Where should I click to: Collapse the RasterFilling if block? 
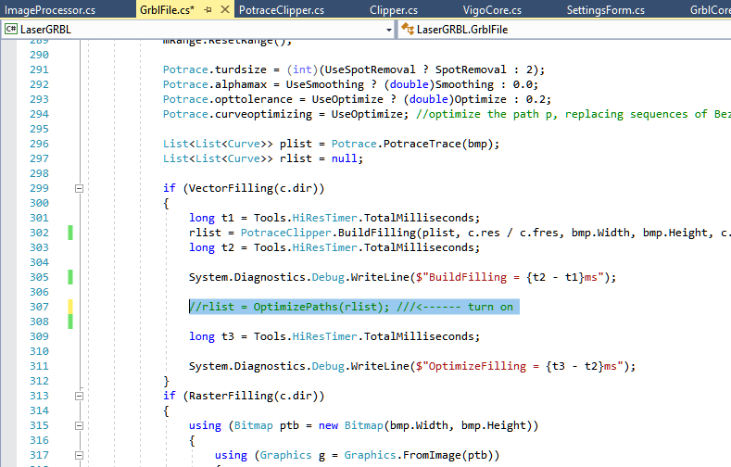(x=79, y=396)
